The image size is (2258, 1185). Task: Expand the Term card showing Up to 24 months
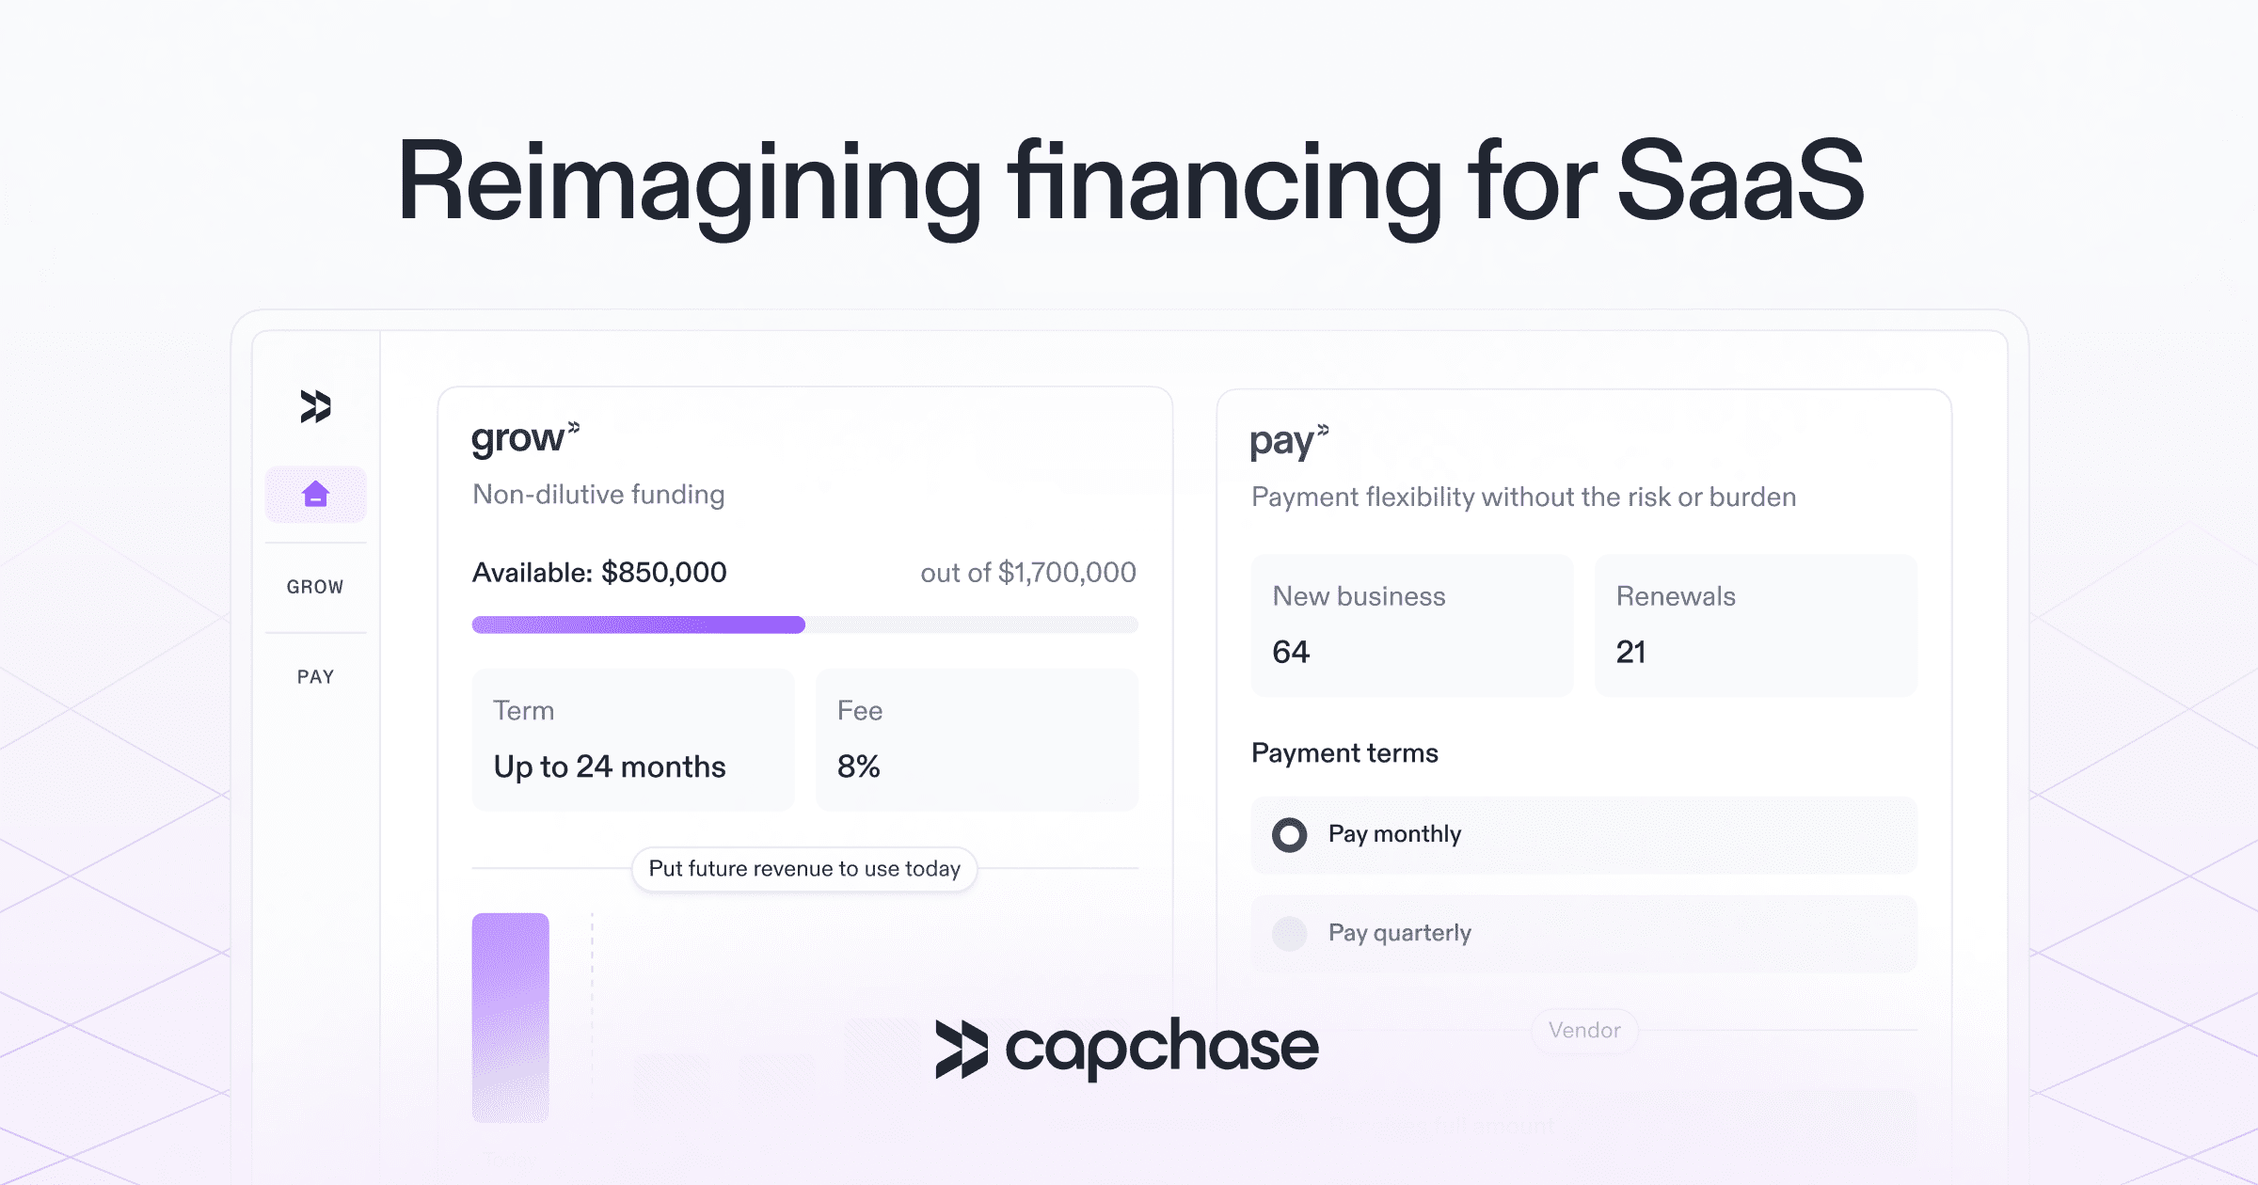click(632, 740)
